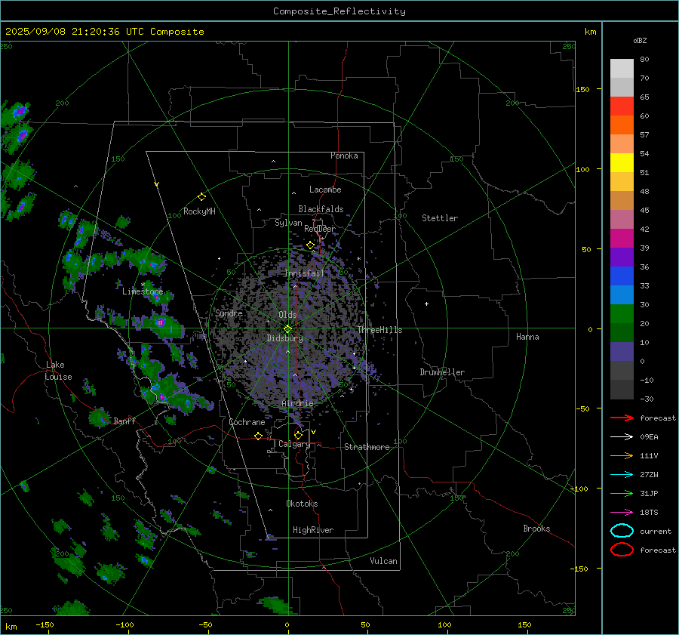Select the orange 111V arrow in the legend

[622, 455]
